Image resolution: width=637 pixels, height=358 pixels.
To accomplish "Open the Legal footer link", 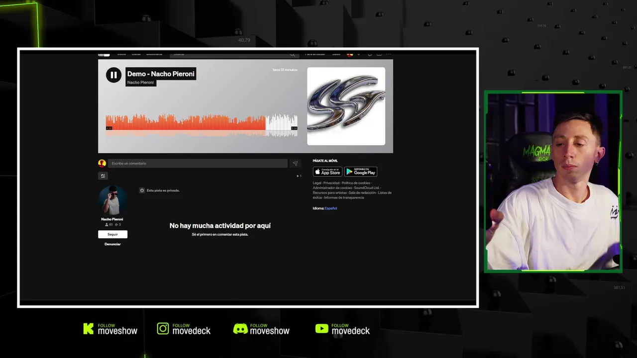I will (x=317, y=183).
